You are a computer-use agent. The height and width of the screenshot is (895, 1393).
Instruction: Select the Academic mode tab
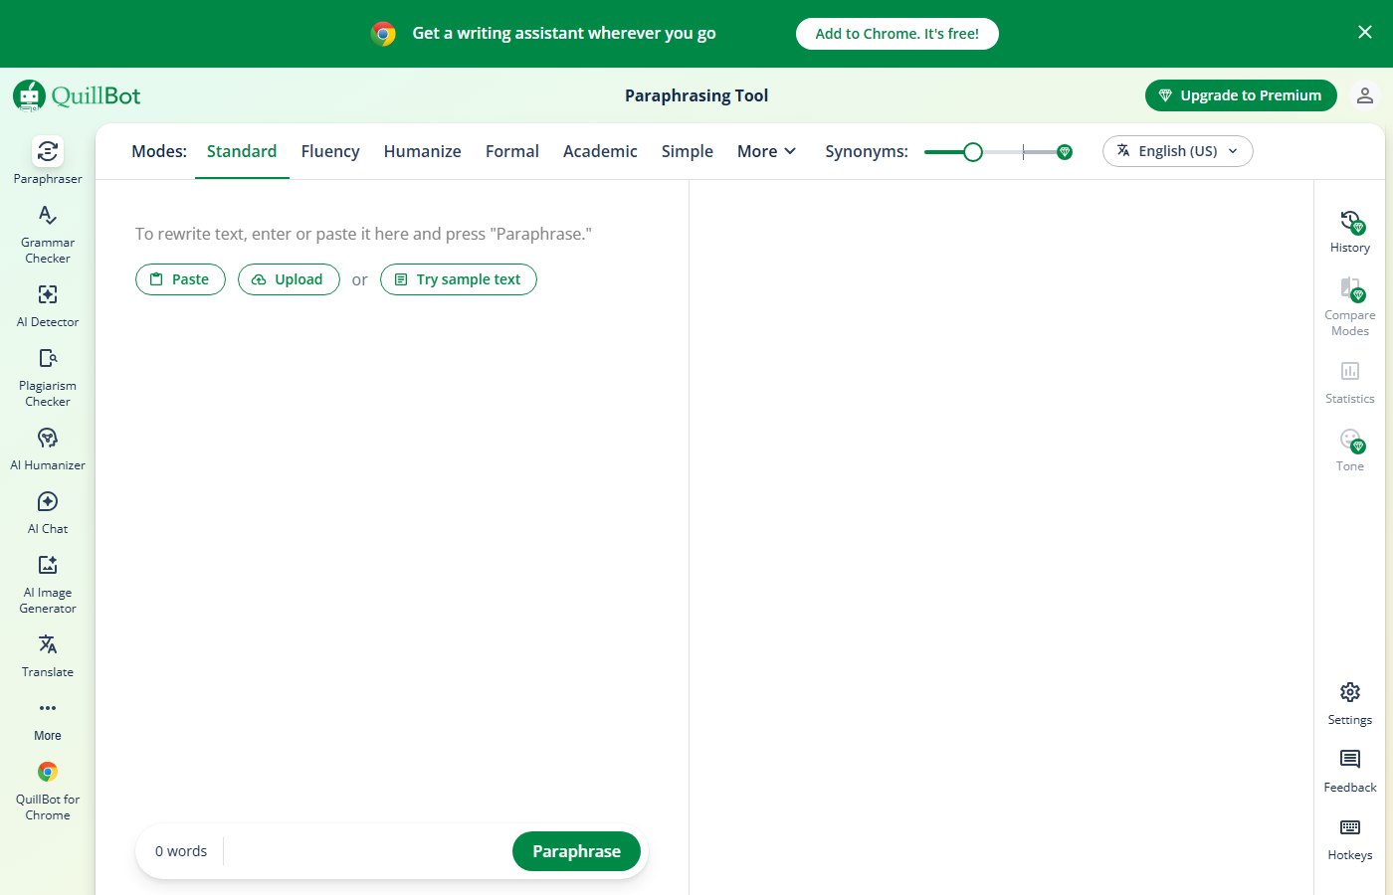click(600, 150)
